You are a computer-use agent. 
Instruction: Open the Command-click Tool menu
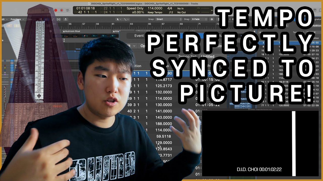coord(126,19)
